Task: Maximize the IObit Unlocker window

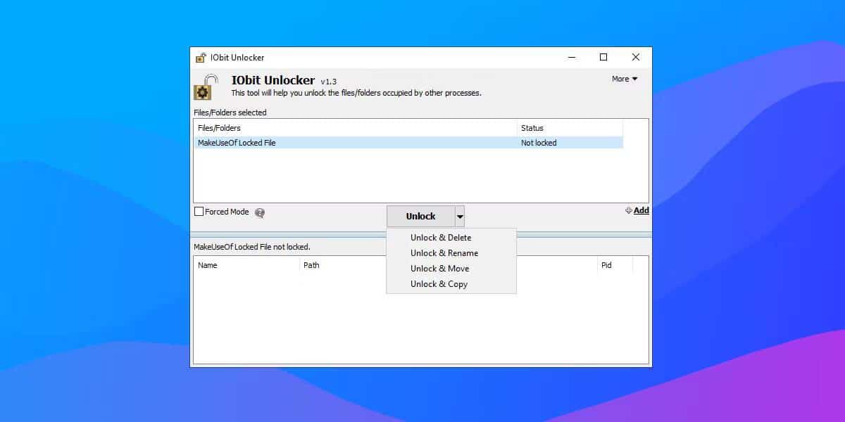Action: pos(603,58)
